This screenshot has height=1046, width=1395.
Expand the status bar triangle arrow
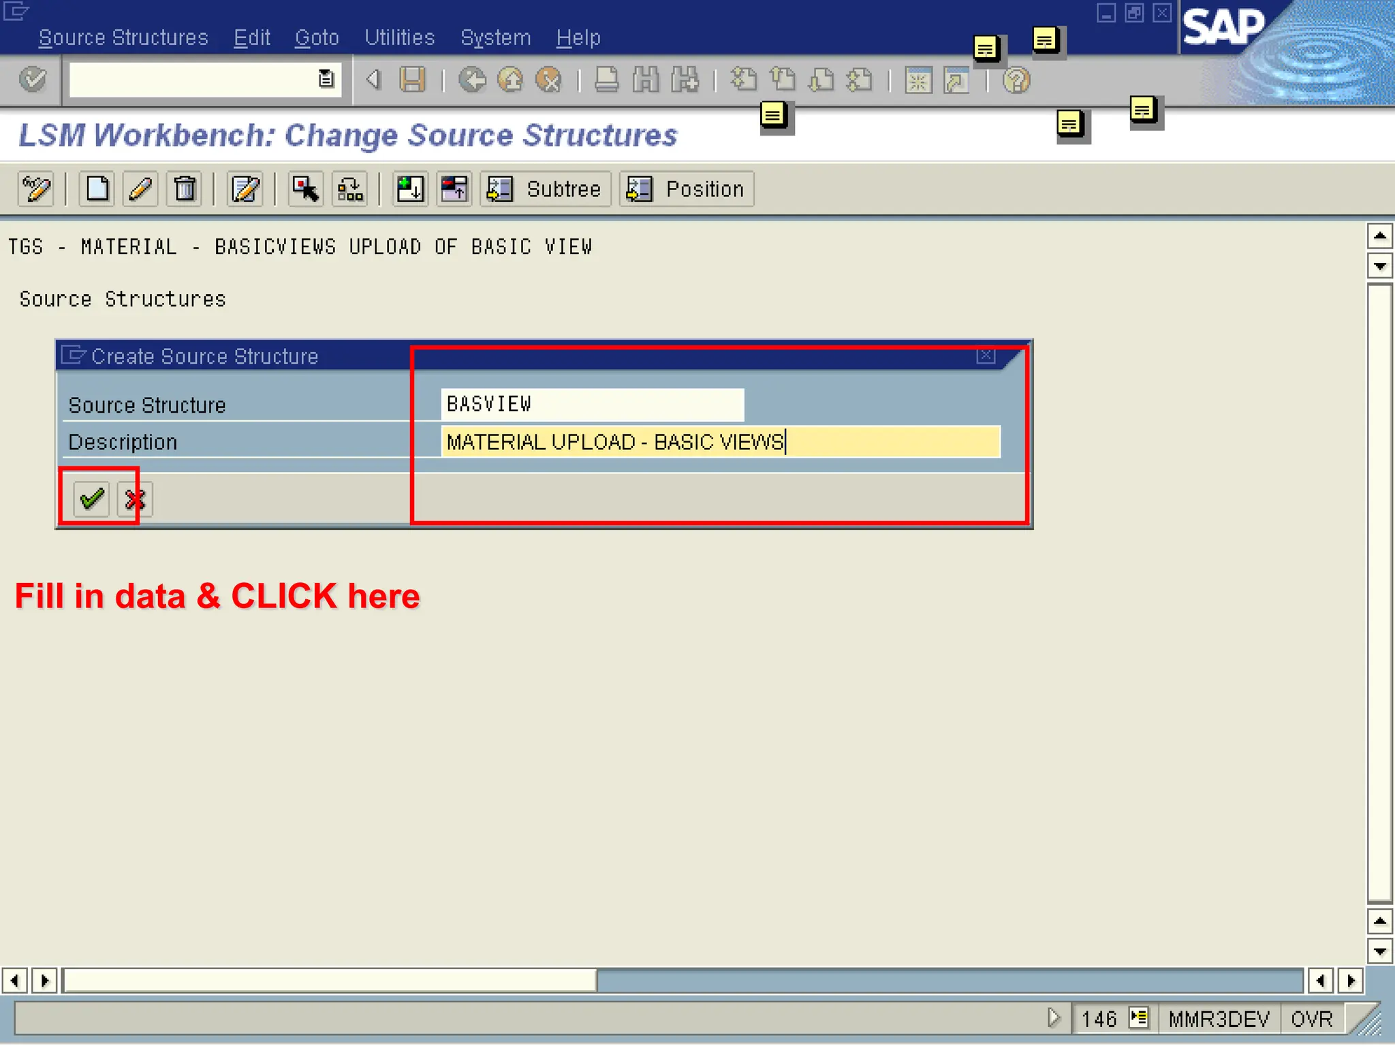[x=1054, y=1018]
